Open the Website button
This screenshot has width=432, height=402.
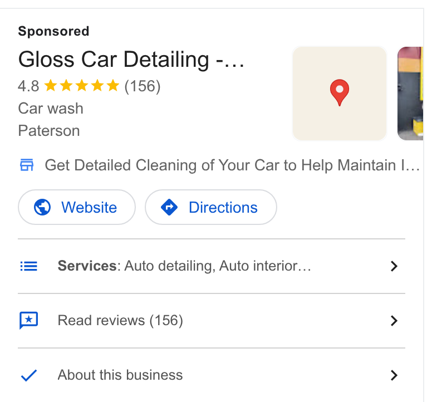coord(77,207)
